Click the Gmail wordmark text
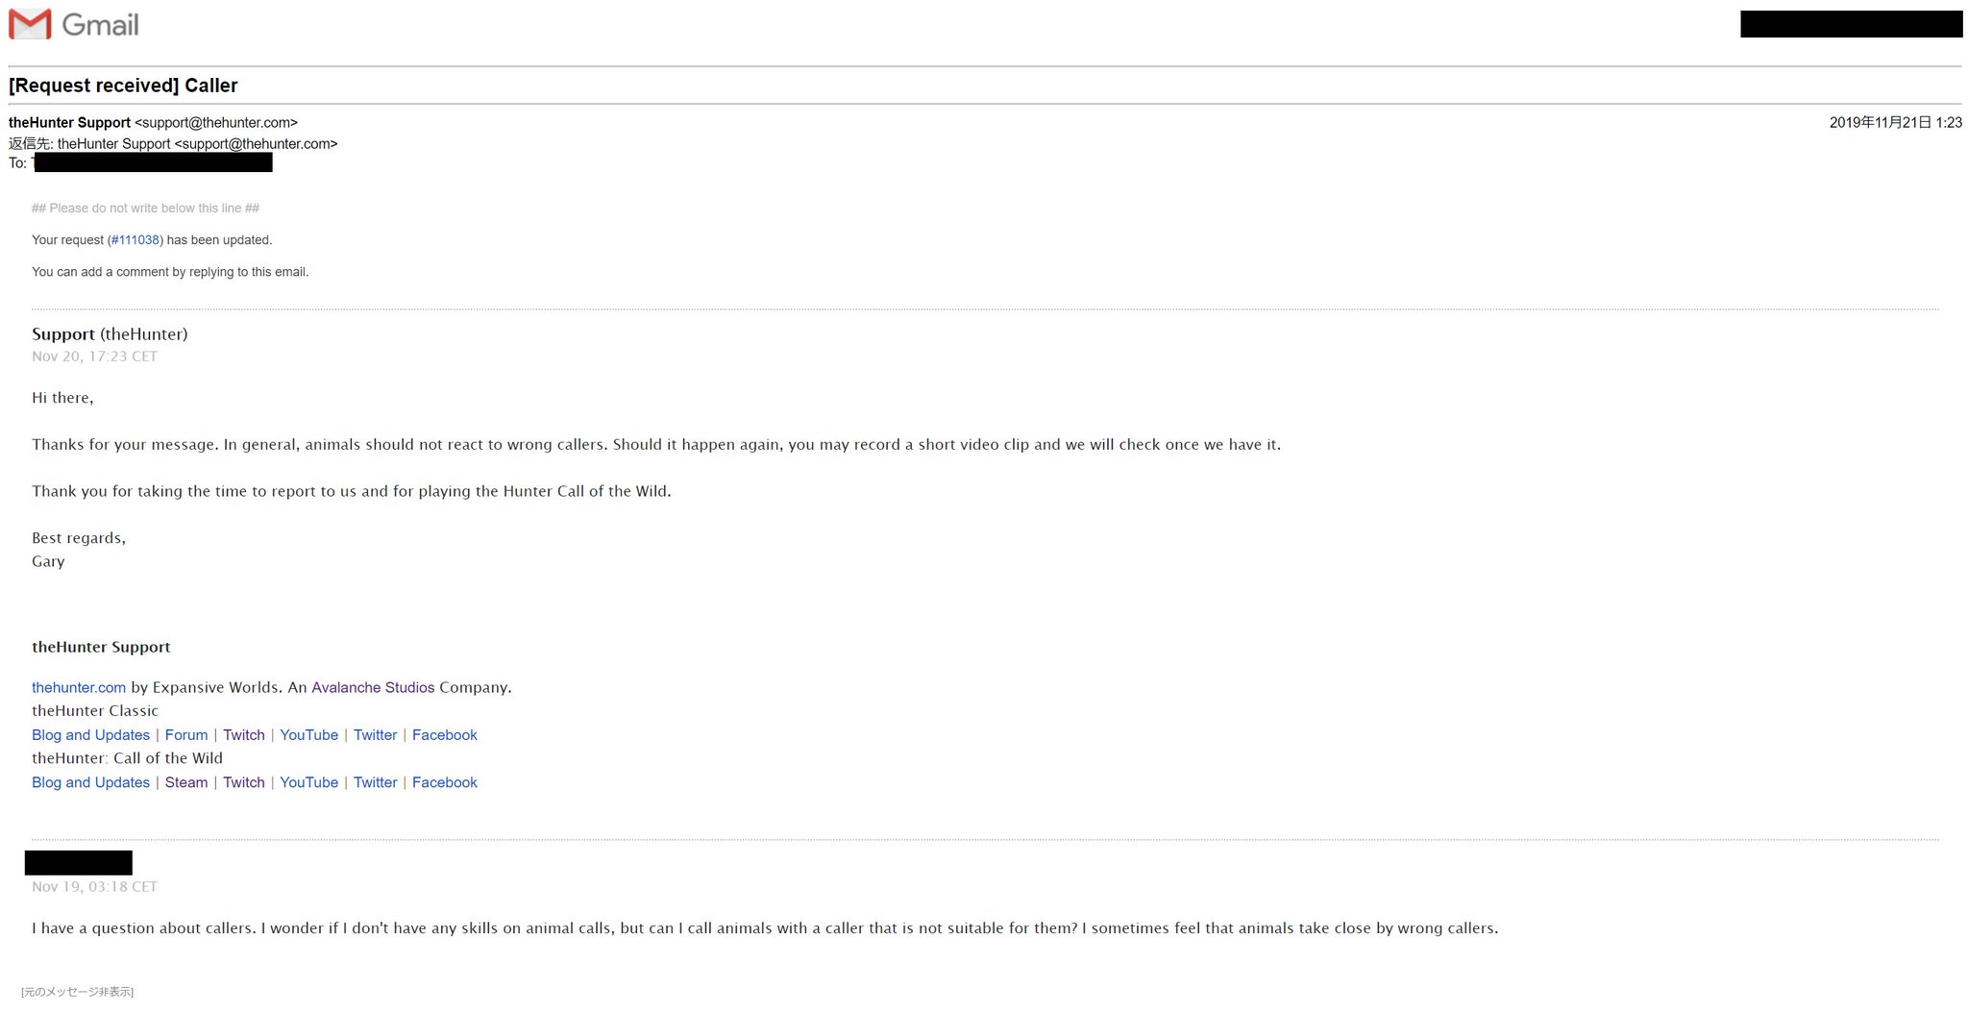The width and height of the screenshot is (1968, 1036). pyautogui.click(x=100, y=25)
